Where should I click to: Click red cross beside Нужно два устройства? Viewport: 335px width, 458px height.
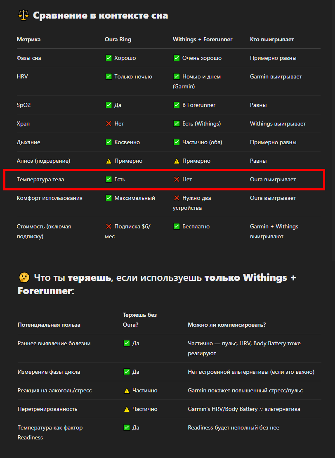pos(177,198)
